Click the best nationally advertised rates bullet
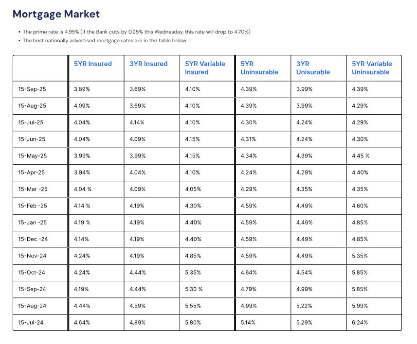 (x=105, y=40)
